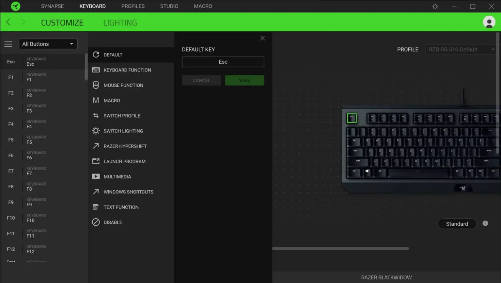501x283 pixels.
Task: Select the F4 row in button list
Action: point(43,124)
